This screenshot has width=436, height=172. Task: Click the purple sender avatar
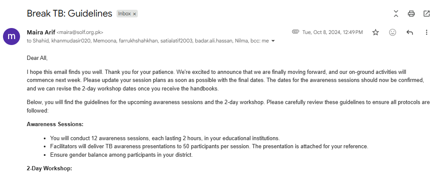coord(11,37)
